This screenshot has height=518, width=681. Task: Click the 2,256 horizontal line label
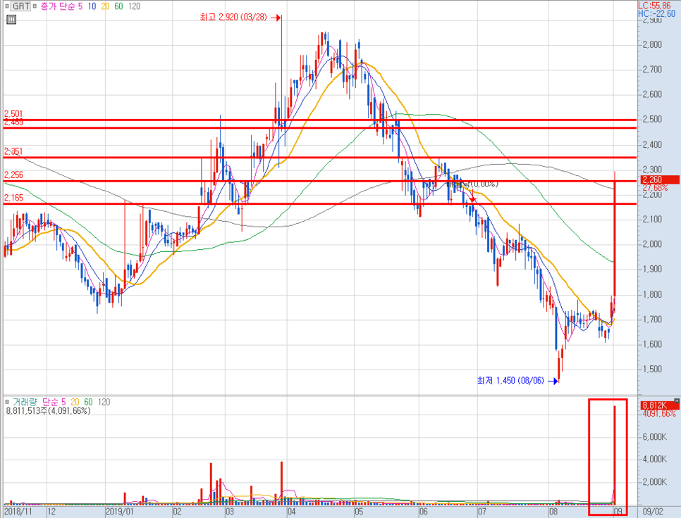tap(14, 175)
